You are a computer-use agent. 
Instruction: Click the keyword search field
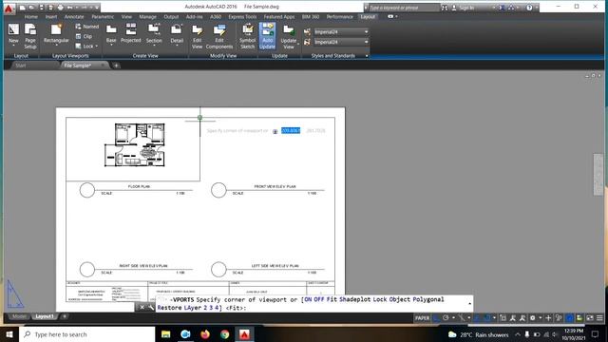[403, 8]
